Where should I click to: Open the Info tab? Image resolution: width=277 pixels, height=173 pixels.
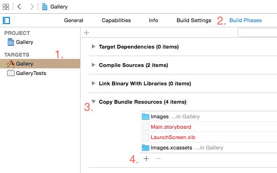click(x=154, y=20)
